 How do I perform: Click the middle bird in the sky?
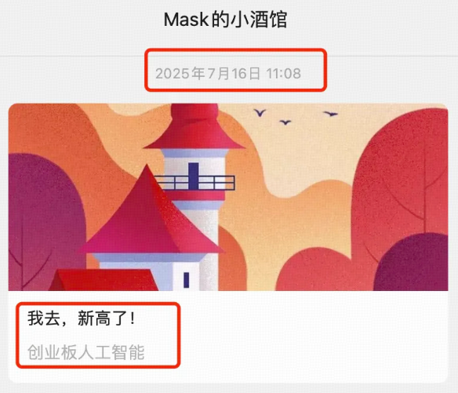(285, 122)
